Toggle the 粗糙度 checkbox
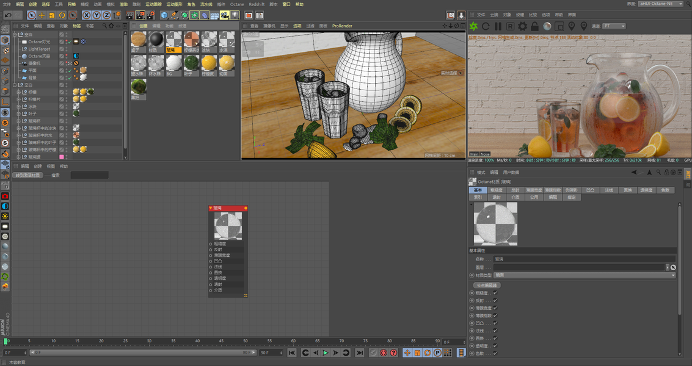The width and height of the screenshot is (692, 366). tap(495, 293)
